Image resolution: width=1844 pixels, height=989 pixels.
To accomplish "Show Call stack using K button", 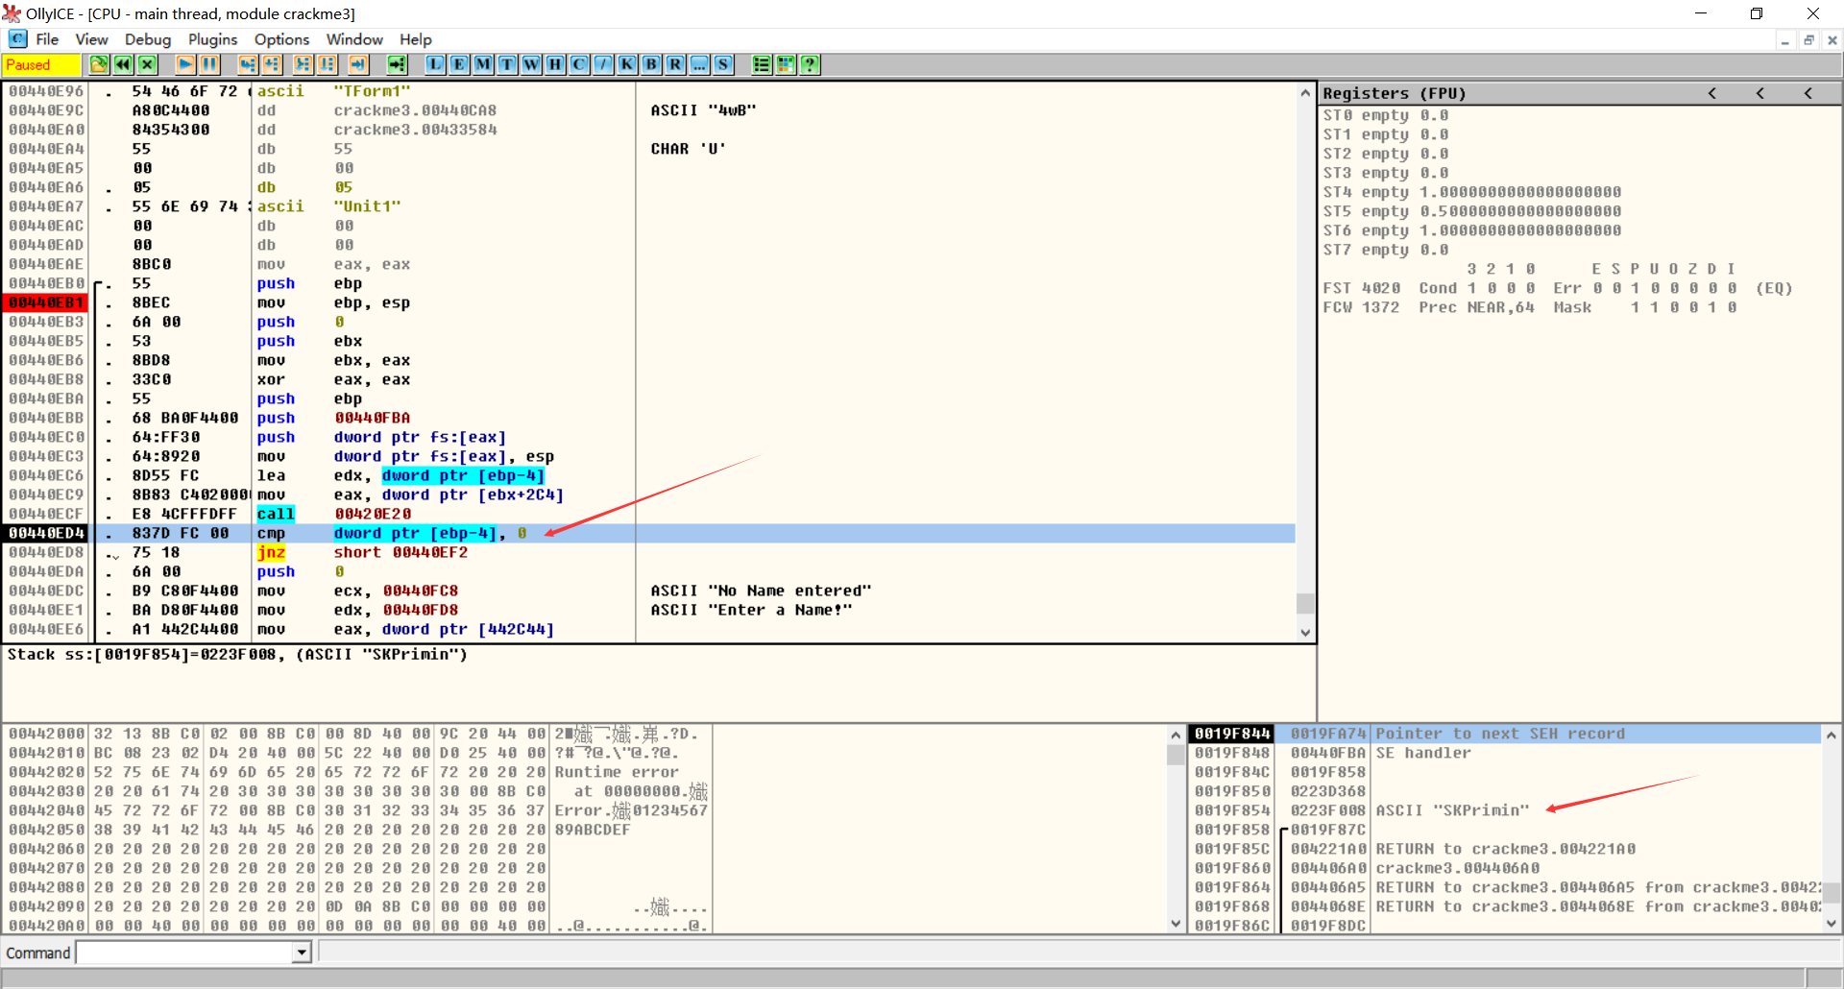I will (627, 64).
